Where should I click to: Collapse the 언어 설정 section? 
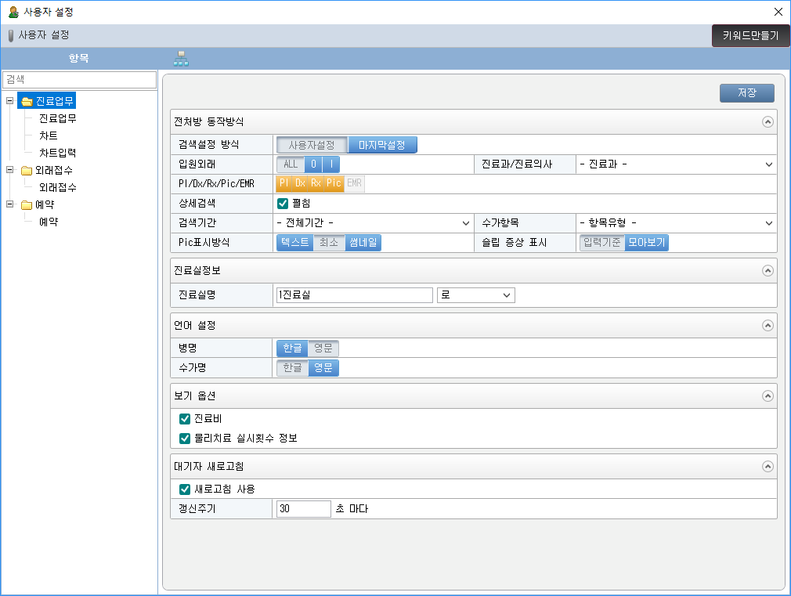(768, 325)
